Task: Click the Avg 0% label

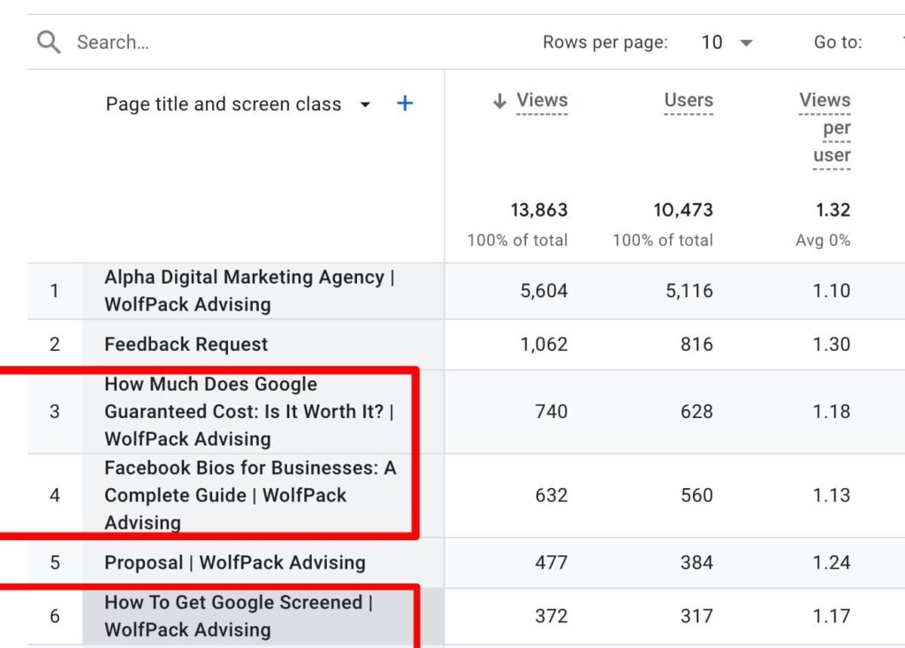Action: [x=823, y=240]
